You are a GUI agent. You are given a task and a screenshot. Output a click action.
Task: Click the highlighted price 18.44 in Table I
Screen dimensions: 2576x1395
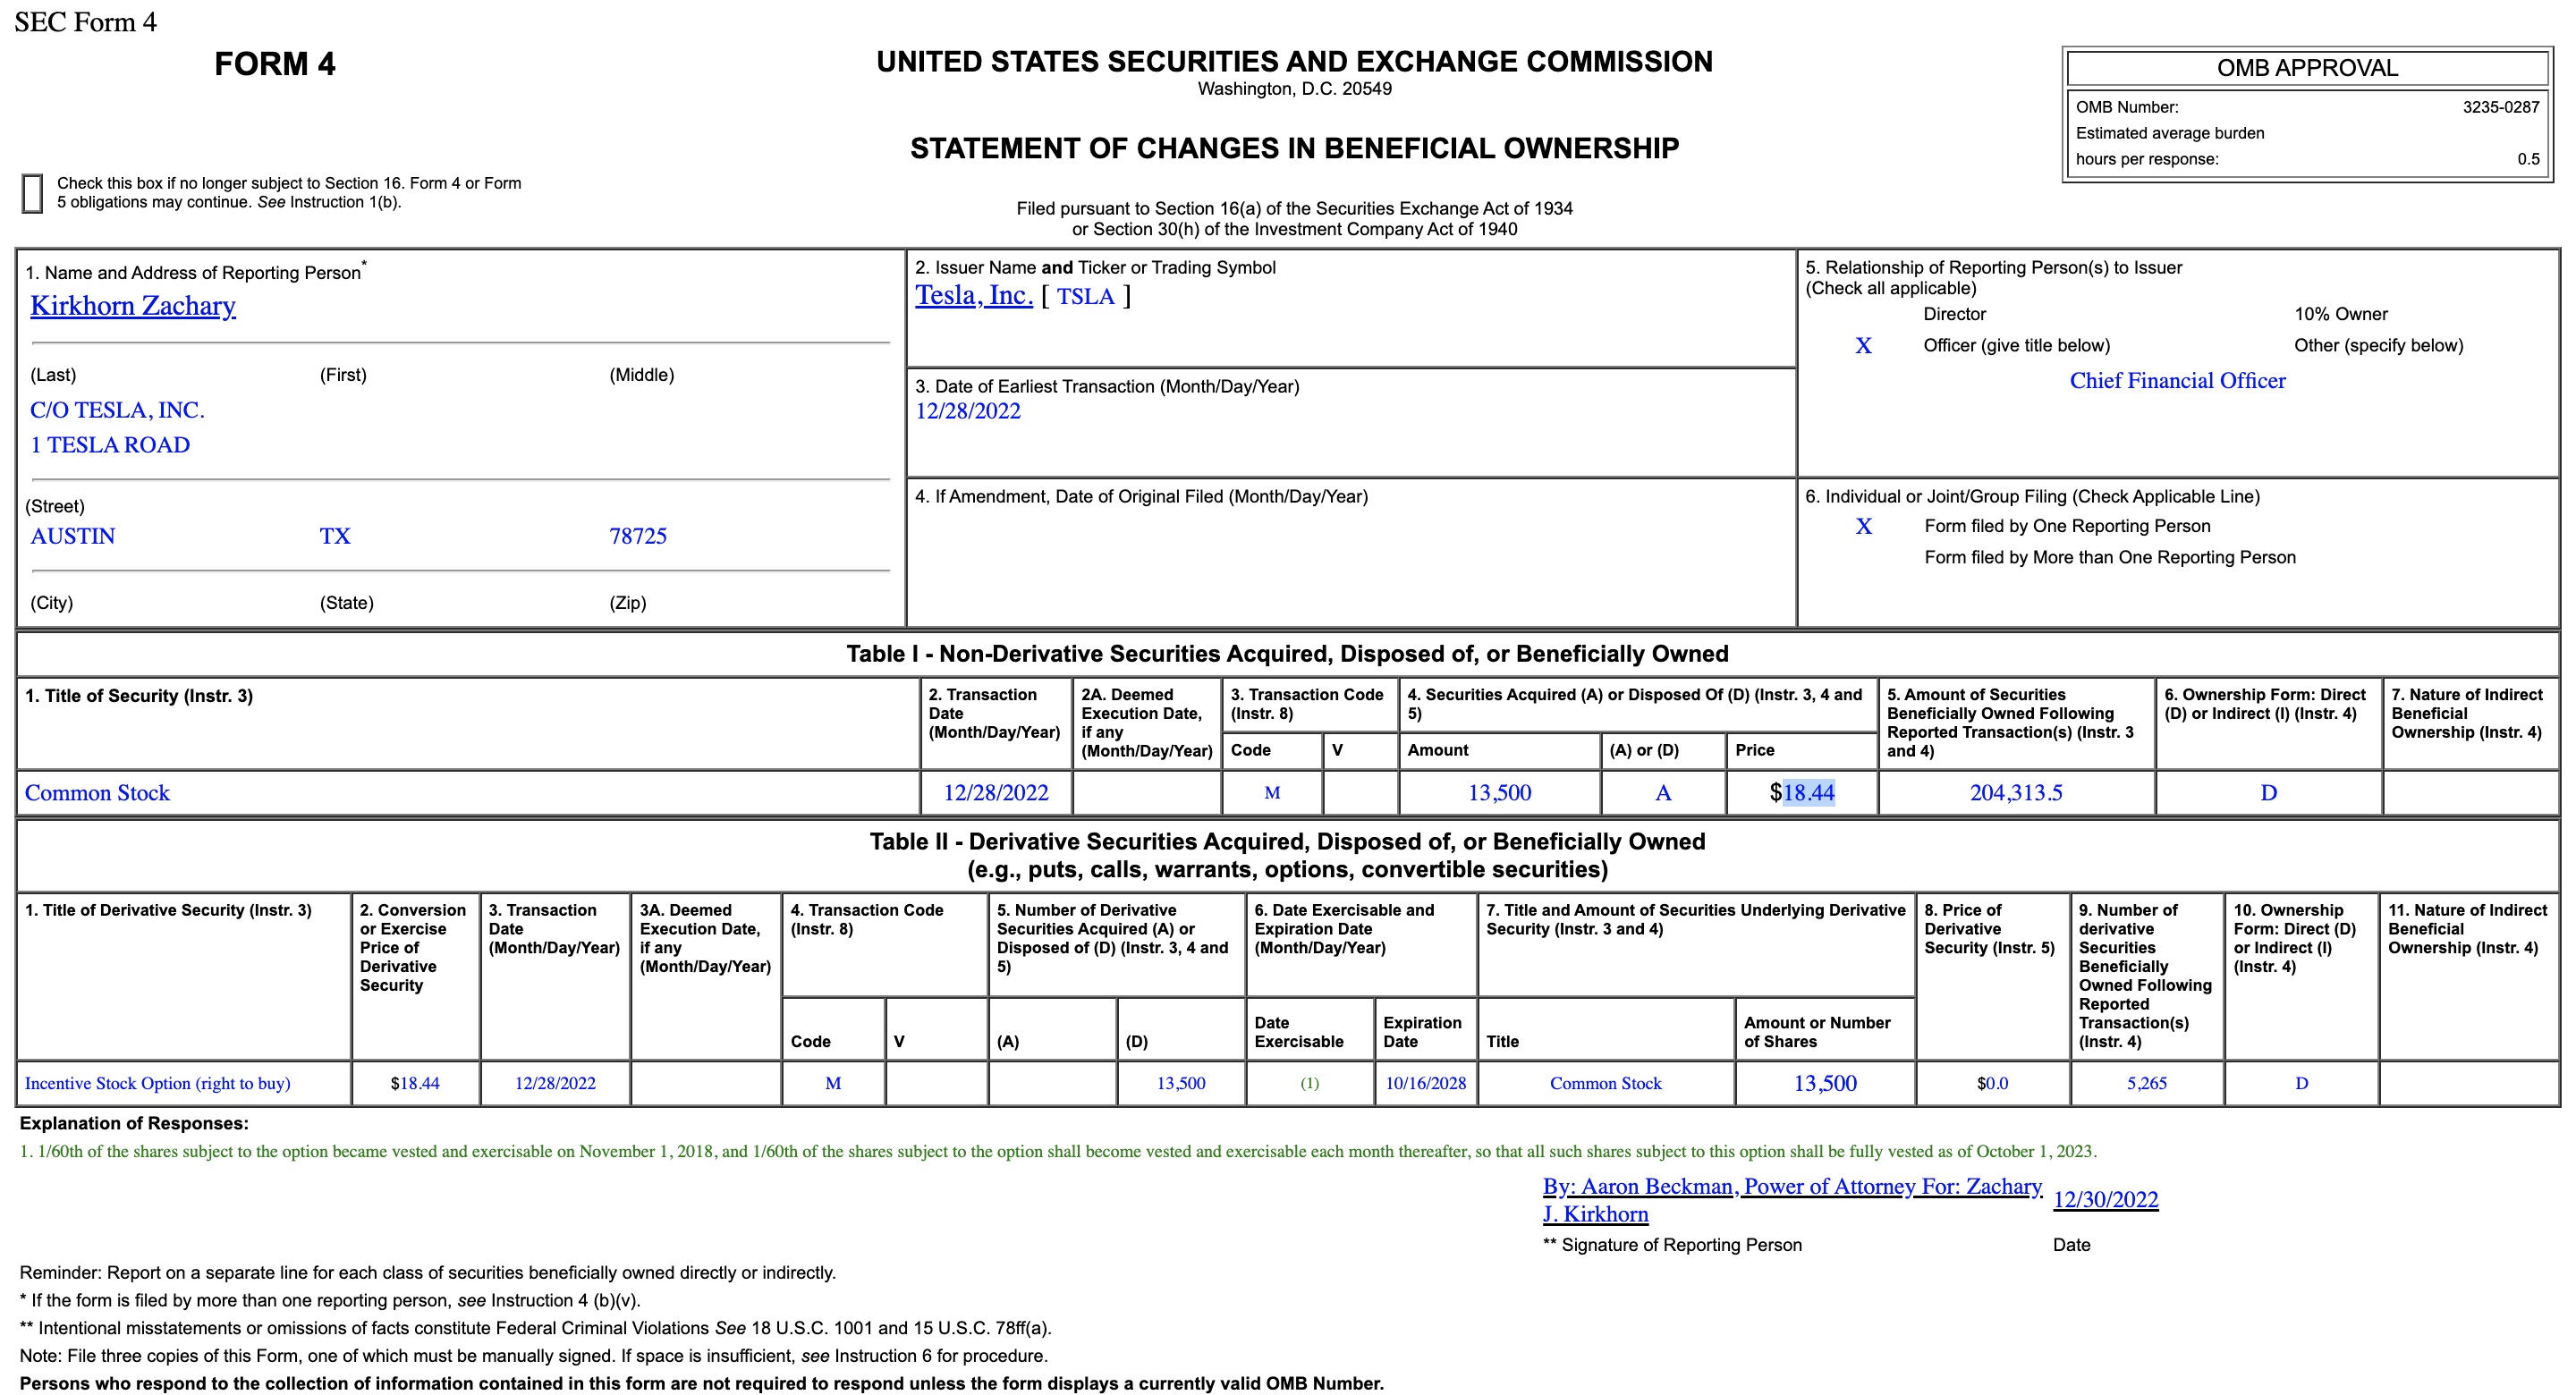click(1808, 793)
